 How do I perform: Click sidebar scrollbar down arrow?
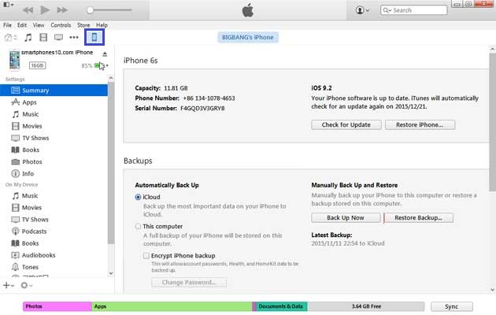pos(111,273)
